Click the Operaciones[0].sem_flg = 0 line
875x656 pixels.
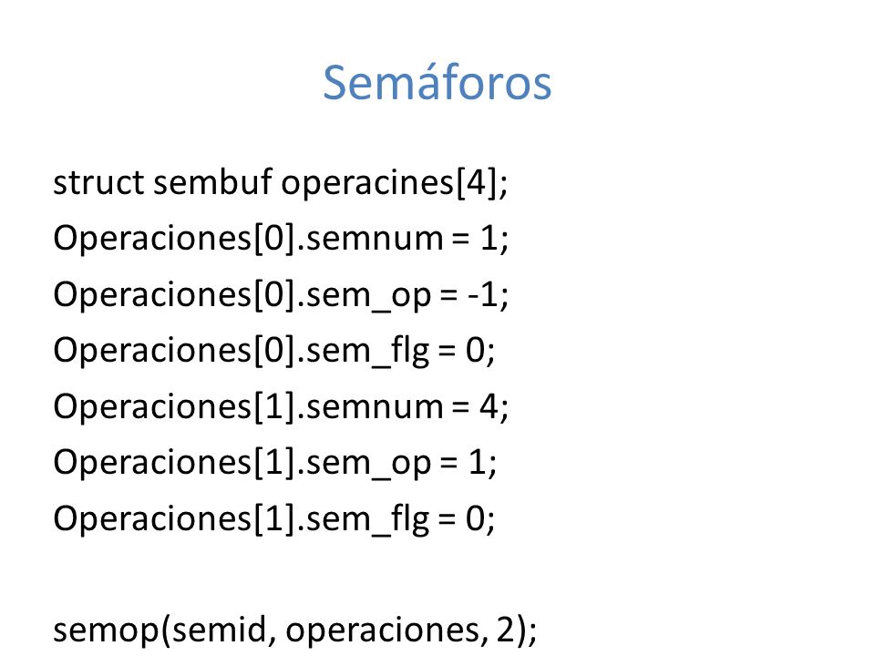(x=274, y=350)
